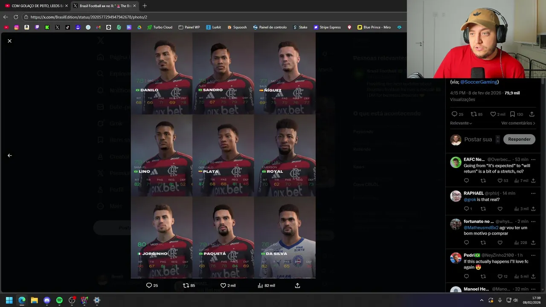
Task: Open EAFC Ne... commenter avatar
Action: tap(456, 162)
